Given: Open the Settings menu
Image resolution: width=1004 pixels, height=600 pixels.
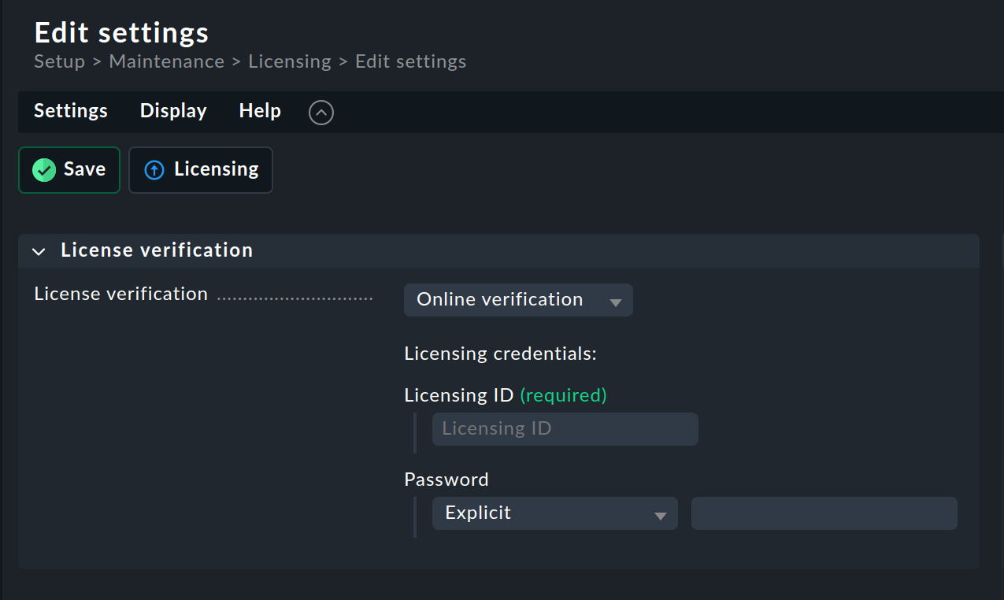Looking at the screenshot, I should tap(71, 111).
